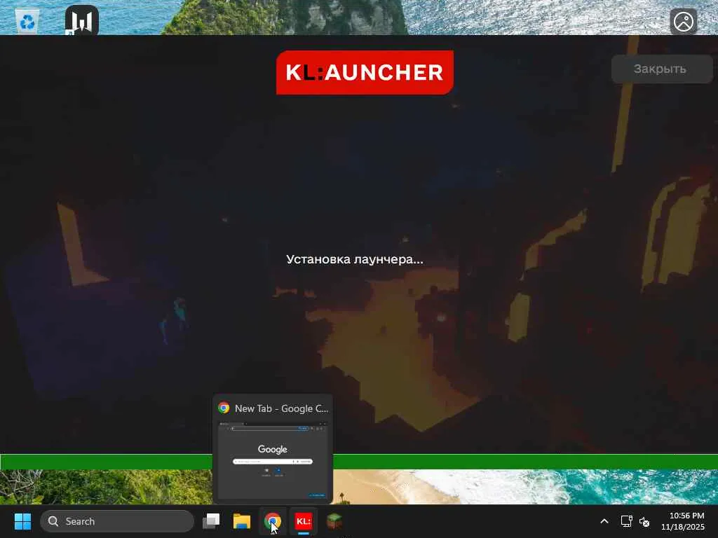The height and width of the screenshot is (538, 718).
Task: Click the round user profile icon at top-right
Action: (683, 21)
